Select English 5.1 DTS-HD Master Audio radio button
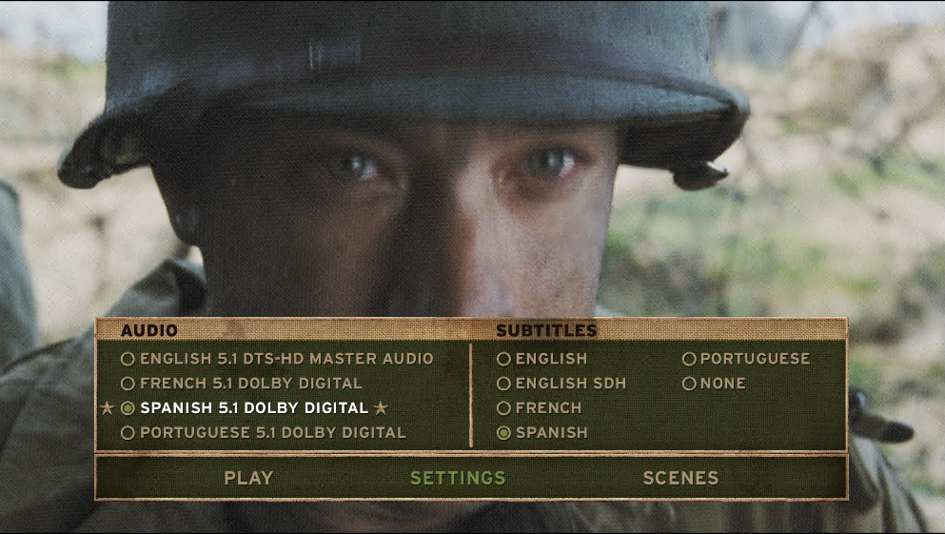945x534 pixels. click(128, 359)
